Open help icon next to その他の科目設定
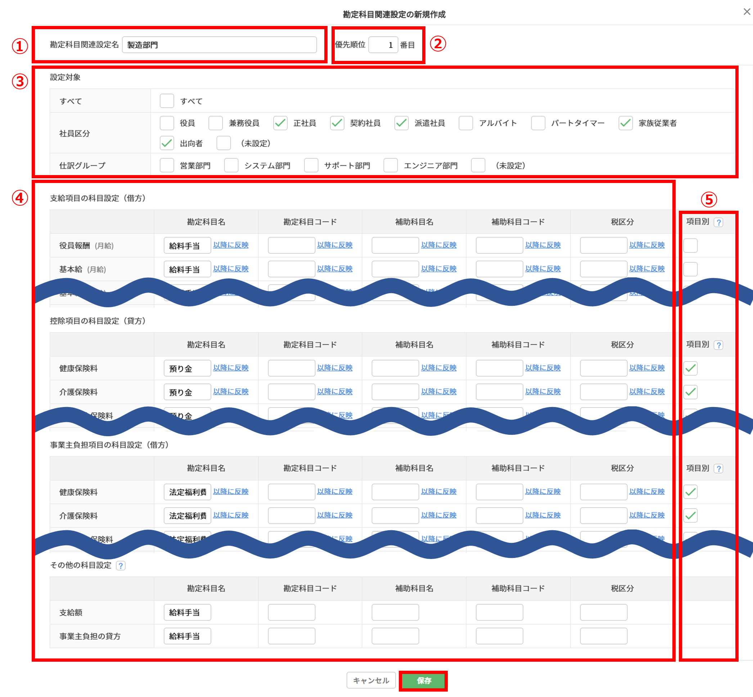Image resolution: width=753 pixels, height=697 pixels. pyautogui.click(x=121, y=566)
